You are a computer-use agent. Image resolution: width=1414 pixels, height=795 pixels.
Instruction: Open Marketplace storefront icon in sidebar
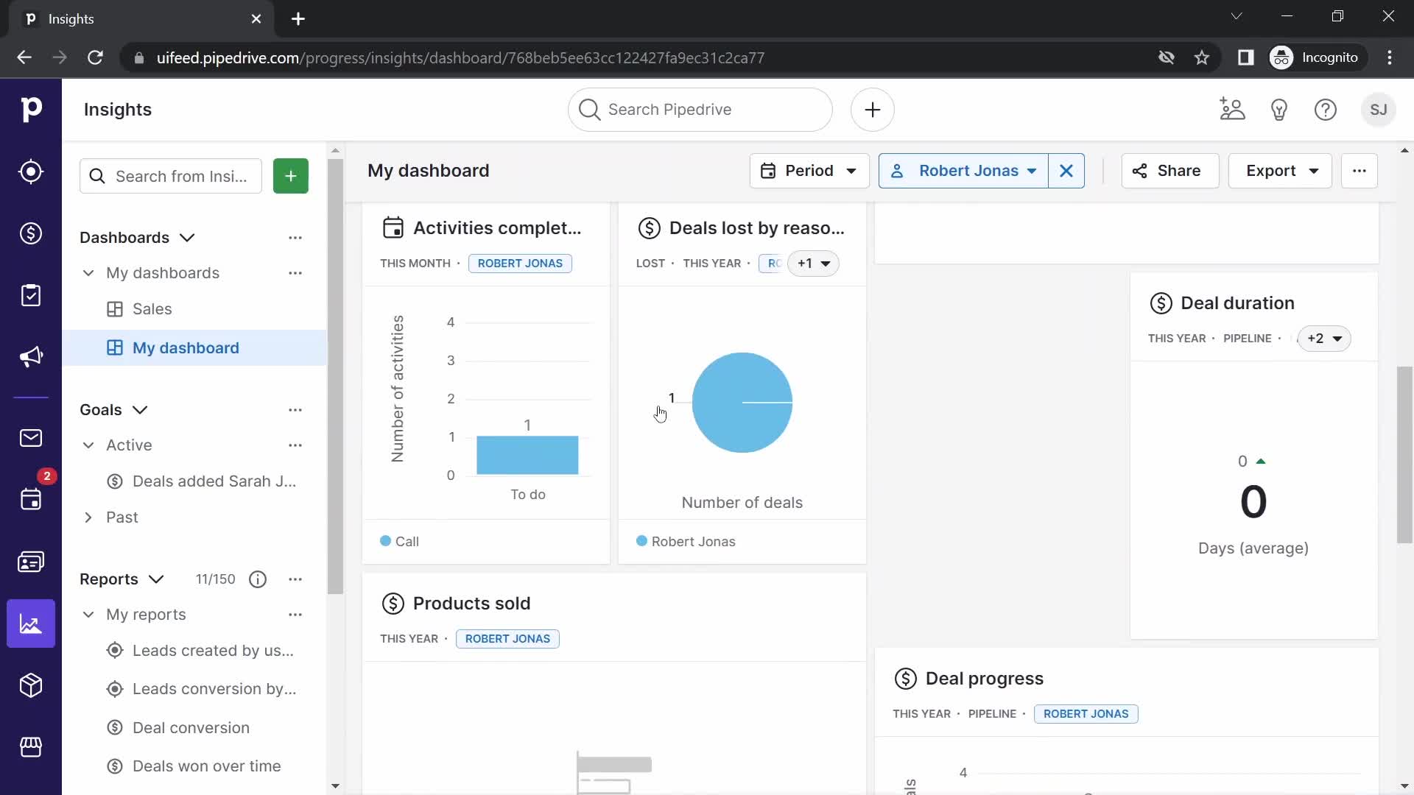(31, 747)
